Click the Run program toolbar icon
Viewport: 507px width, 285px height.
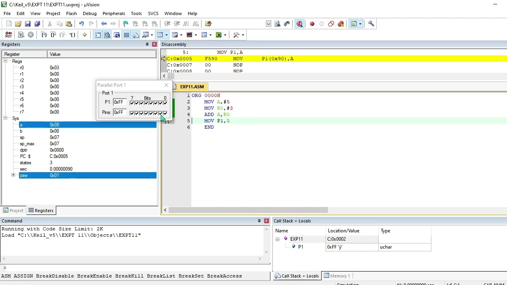(21, 35)
